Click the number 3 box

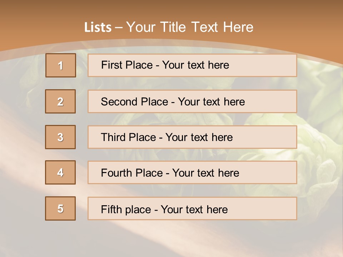pos(60,137)
